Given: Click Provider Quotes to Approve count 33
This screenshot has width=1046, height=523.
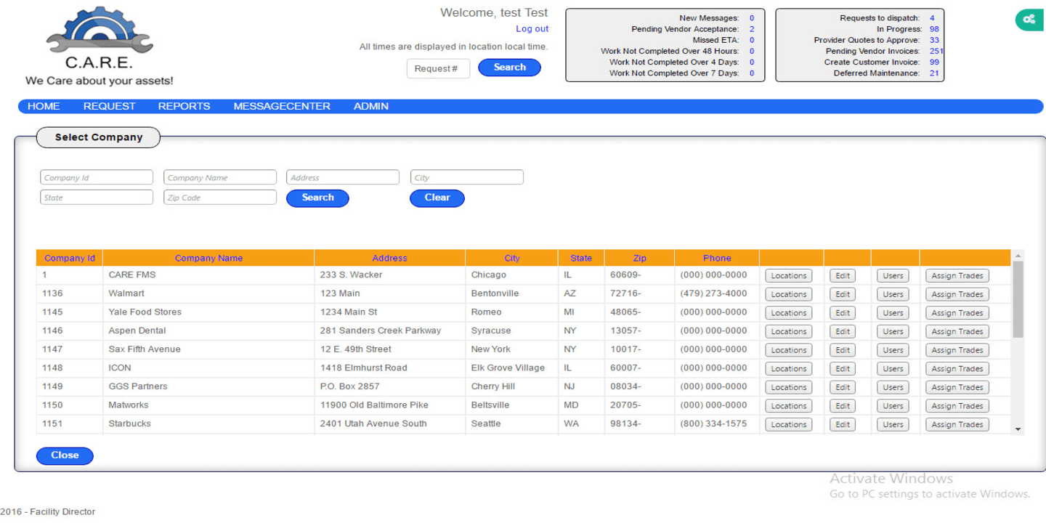Looking at the screenshot, I should [x=934, y=40].
